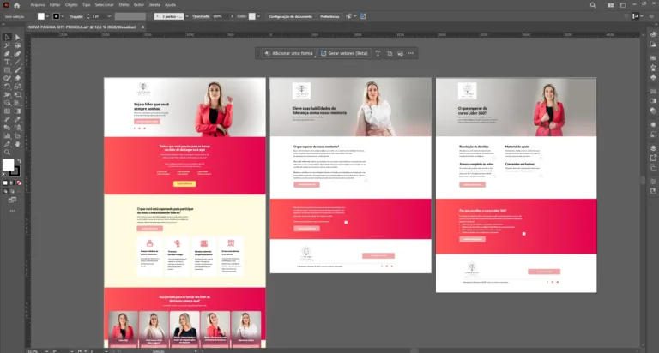Select the Direct Selection tool
The height and width of the screenshot is (353, 659).
point(18,38)
